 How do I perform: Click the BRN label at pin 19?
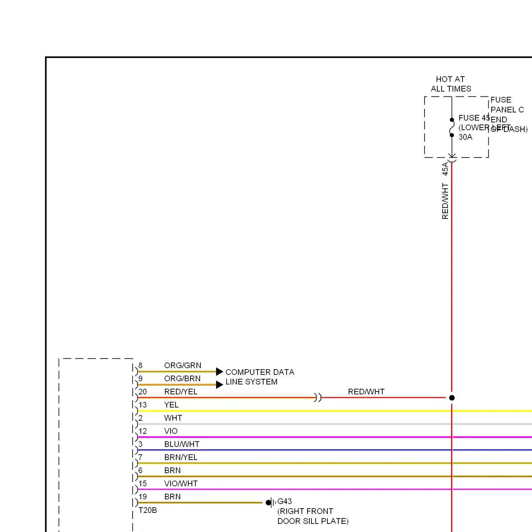pyautogui.click(x=172, y=497)
